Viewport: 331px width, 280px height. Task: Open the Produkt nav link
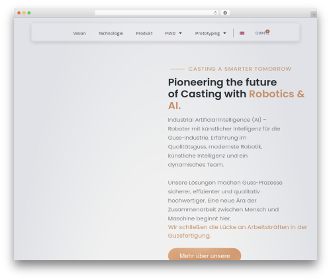click(144, 33)
